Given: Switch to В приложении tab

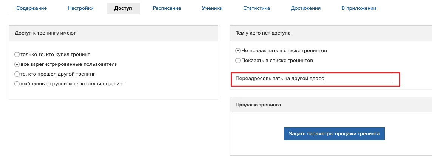Looking at the screenshot, I should [359, 8].
